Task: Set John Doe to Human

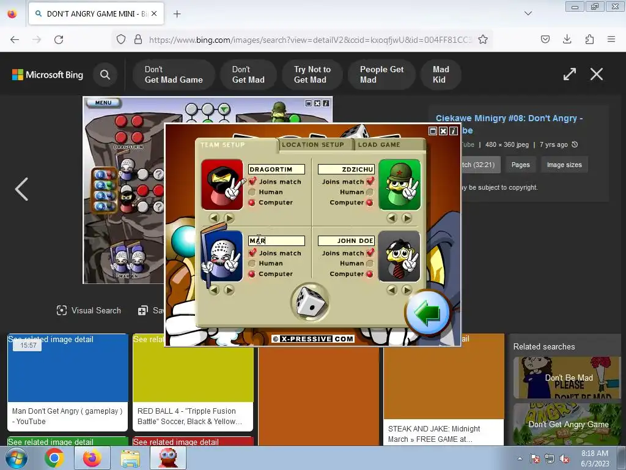Action: click(370, 263)
